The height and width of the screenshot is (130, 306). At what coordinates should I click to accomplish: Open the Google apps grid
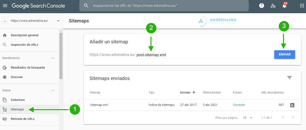tap(302, 6)
